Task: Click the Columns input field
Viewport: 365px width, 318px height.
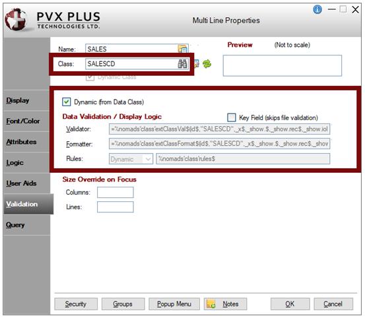Action: (x=116, y=193)
